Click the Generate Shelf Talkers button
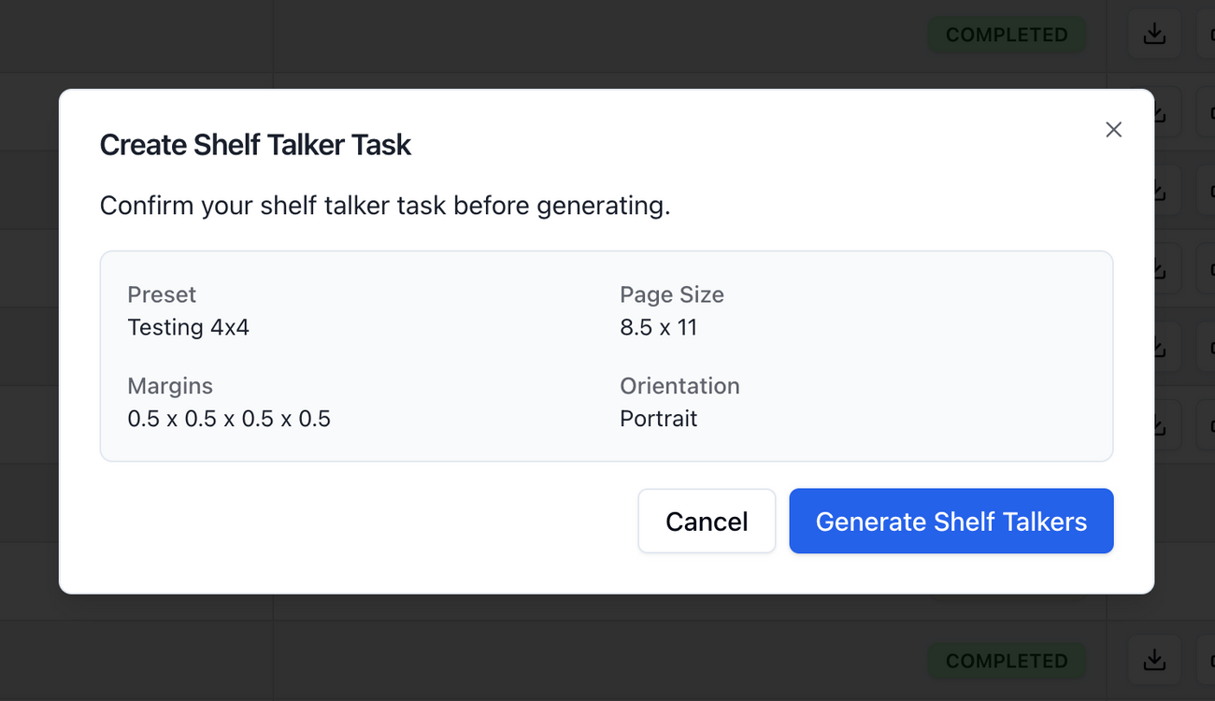 951,522
